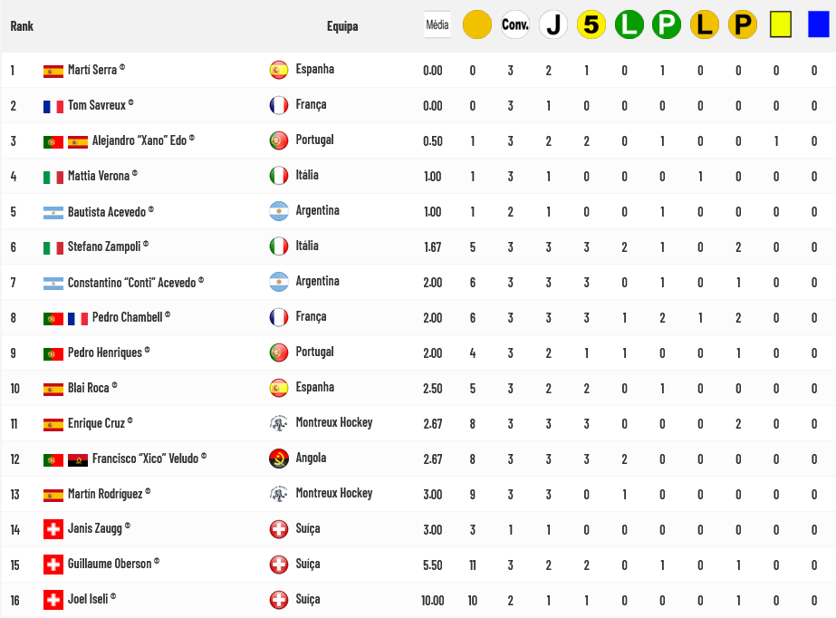
Task: Click the white J circle header icon
Action: (x=553, y=24)
